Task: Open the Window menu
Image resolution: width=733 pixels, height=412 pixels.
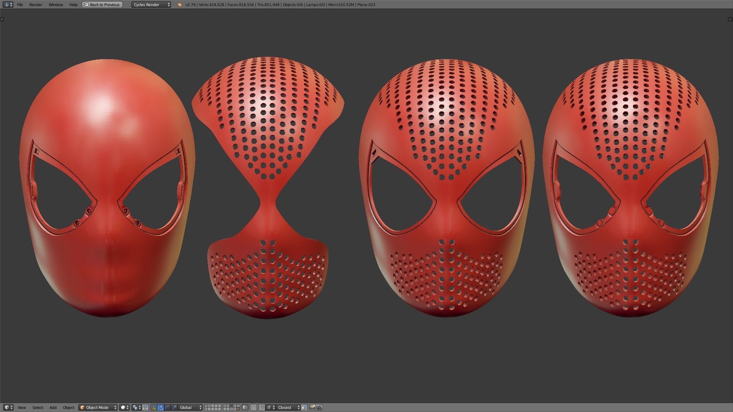Action: pyautogui.click(x=56, y=5)
